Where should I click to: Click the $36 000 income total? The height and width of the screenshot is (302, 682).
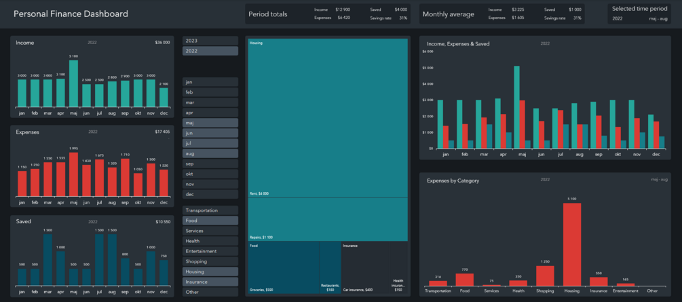click(162, 43)
